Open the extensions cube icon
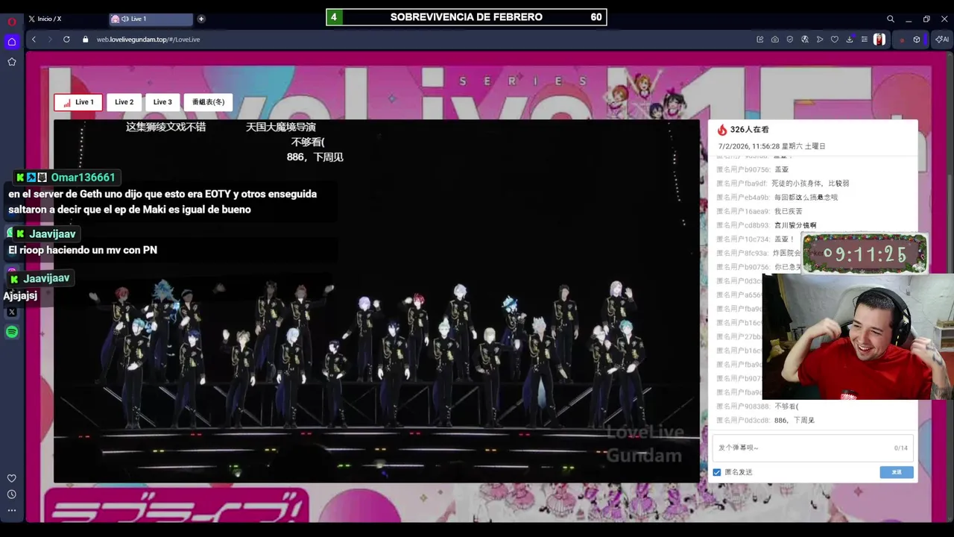This screenshot has height=537, width=954. tap(917, 40)
